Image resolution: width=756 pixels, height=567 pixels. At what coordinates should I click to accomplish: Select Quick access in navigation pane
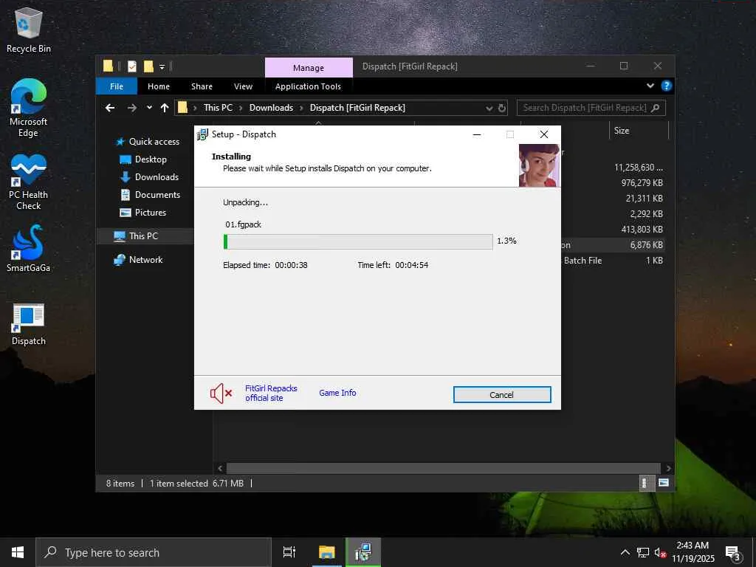pos(148,141)
